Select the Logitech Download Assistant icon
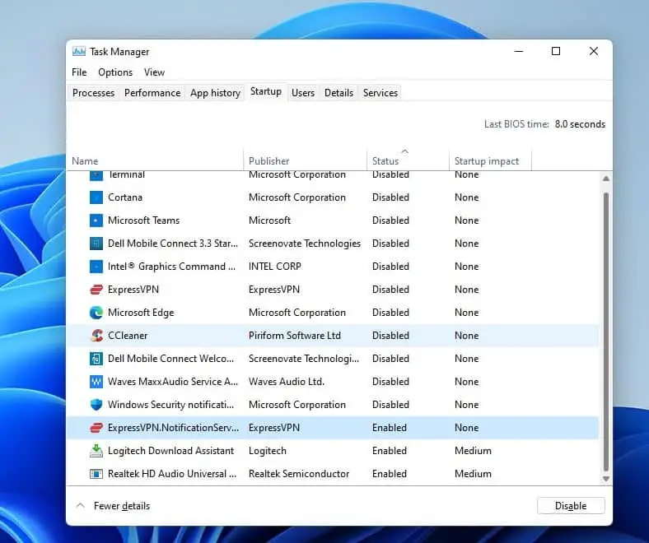The image size is (649, 543). [96, 451]
